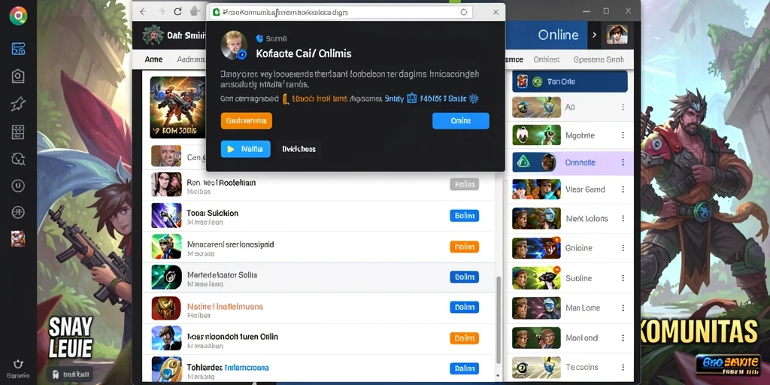Open the small game thumbnail in the sidebar
Screen dimensions: 770x385
click(18, 238)
